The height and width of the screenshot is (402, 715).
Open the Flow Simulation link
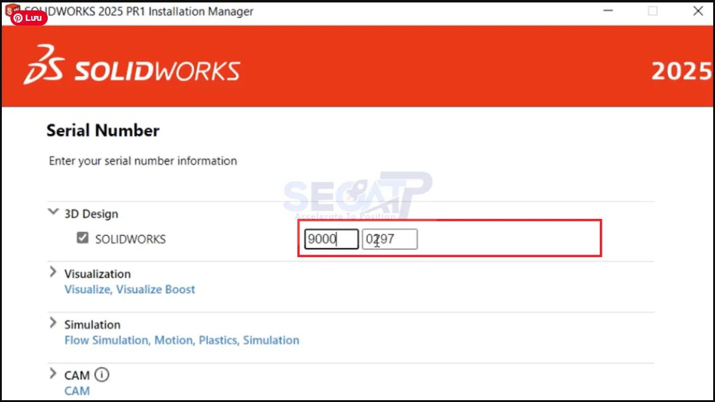[x=105, y=340]
